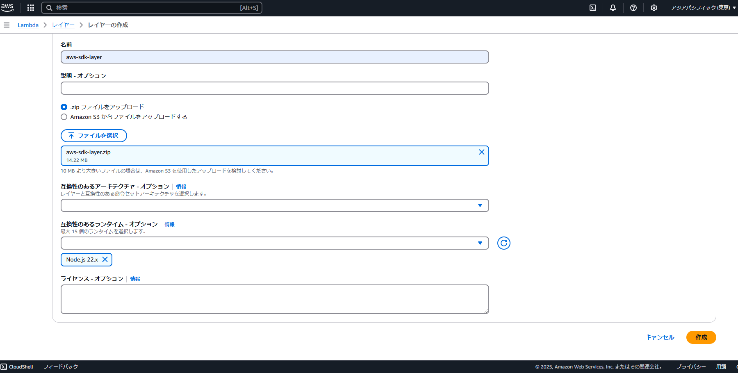The image size is (738, 373).
Task: Go to レイヤー breadcrumb link
Action: (x=63, y=25)
